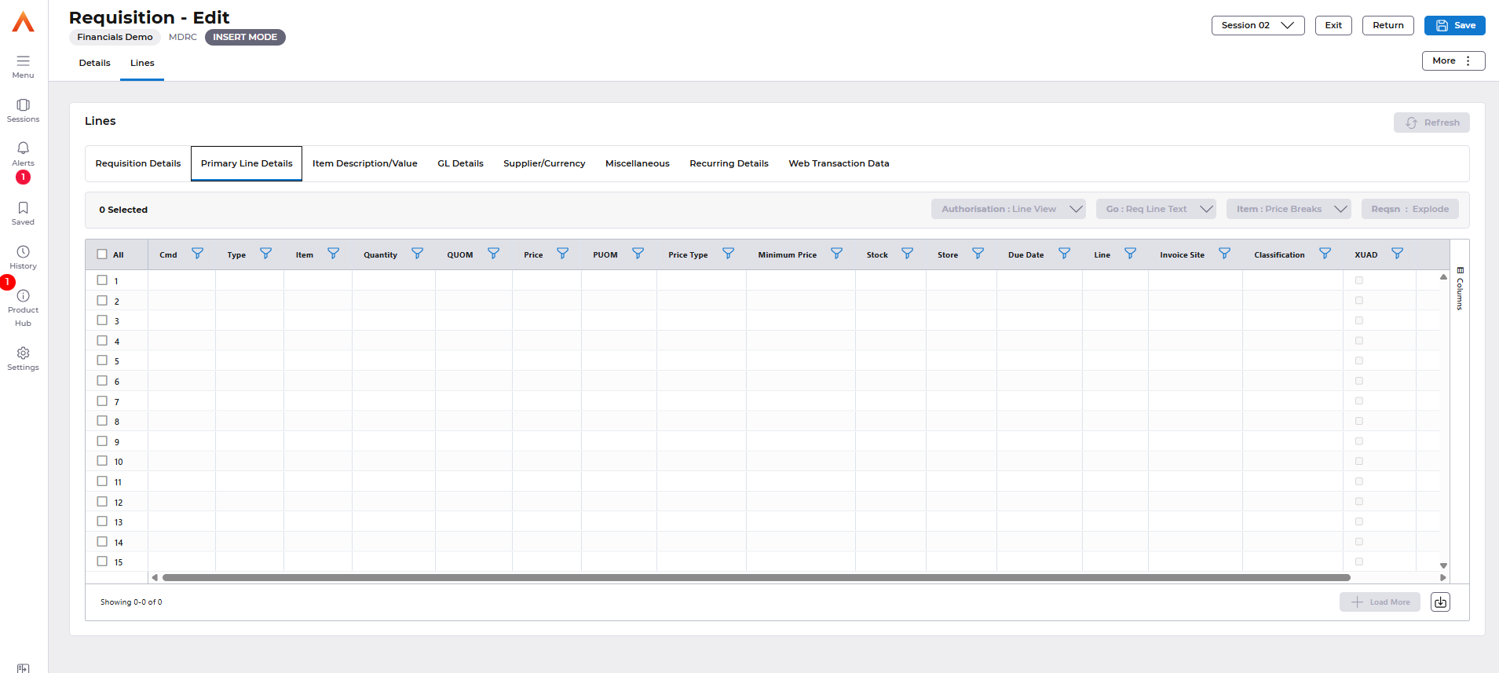Filter the Type column
The height and width of the screenshot is (673, 1499).
(266, 254)
